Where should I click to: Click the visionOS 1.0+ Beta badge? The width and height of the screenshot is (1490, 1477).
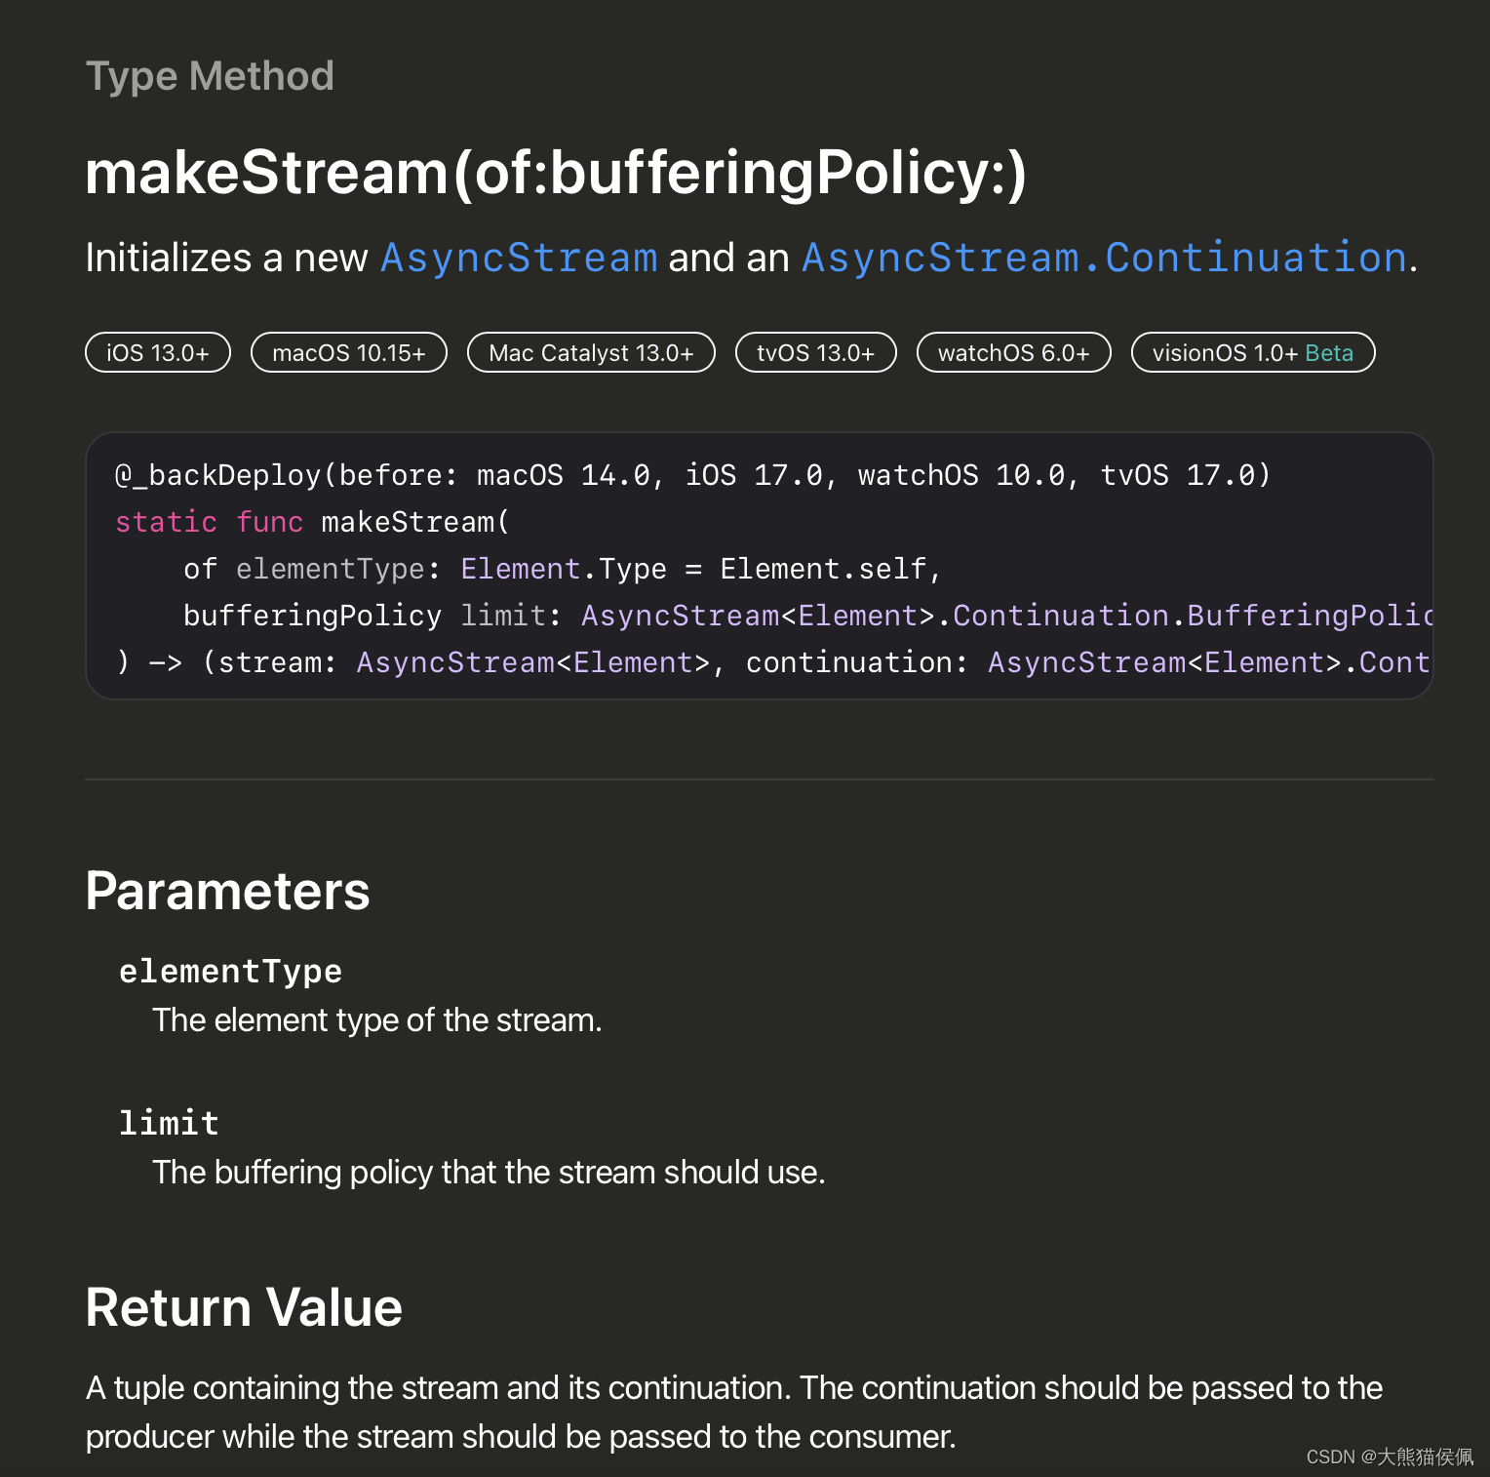coord(1253,352)
